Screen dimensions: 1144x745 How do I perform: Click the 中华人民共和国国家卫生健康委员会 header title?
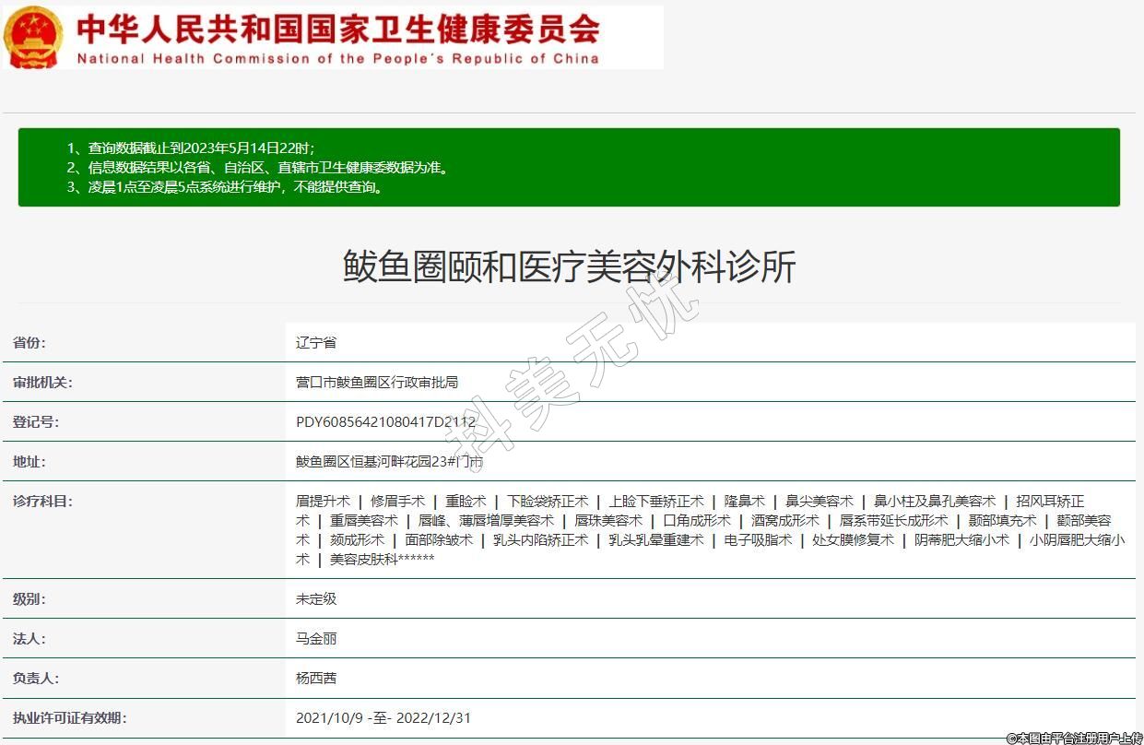(337, 30)
